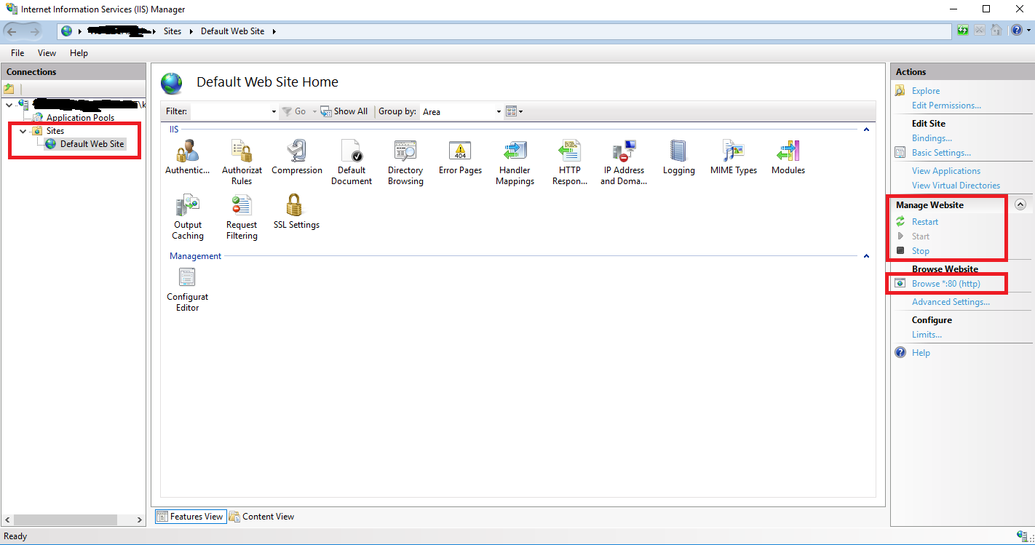Switch to Features View tab

189,517
